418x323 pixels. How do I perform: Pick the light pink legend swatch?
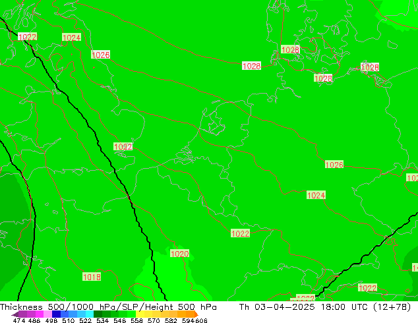[47, 314]
